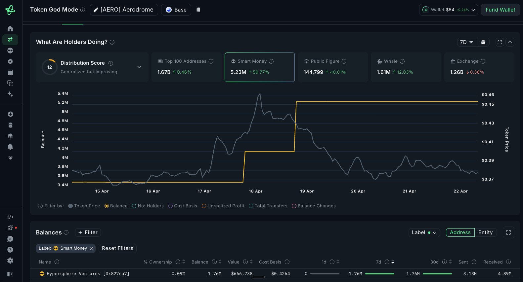Select the Cost Basis chart filter

coord(183,206)
